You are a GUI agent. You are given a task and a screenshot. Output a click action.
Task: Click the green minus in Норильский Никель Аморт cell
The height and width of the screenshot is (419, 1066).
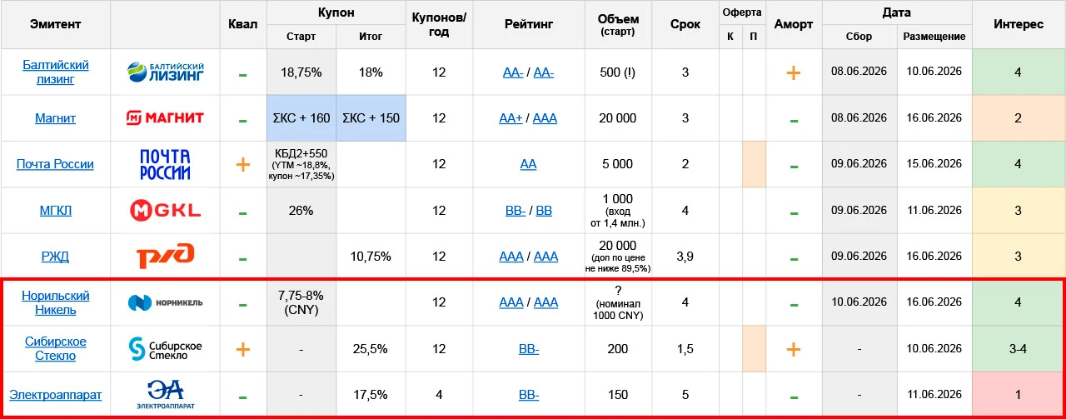[793, 304]
